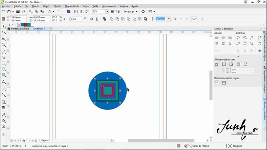Click the Print icon in toolbar
This screenshot has width=267, height=150.
[x=24, y=12]
